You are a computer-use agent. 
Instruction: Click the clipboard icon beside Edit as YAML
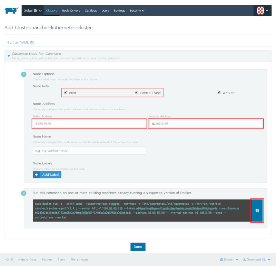pyautogui.click(x=32, y=42)
